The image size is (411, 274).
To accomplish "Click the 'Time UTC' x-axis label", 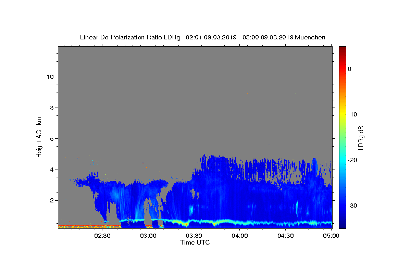I will click(195, 242).
